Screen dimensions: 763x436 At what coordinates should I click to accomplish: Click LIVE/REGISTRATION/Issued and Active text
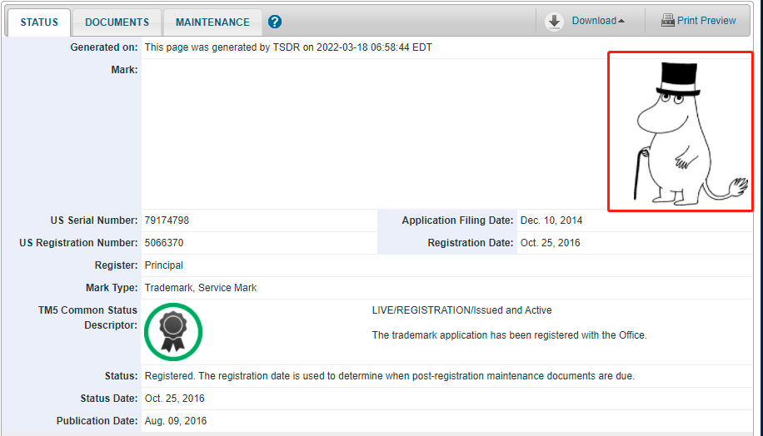(x=461, y=310)
